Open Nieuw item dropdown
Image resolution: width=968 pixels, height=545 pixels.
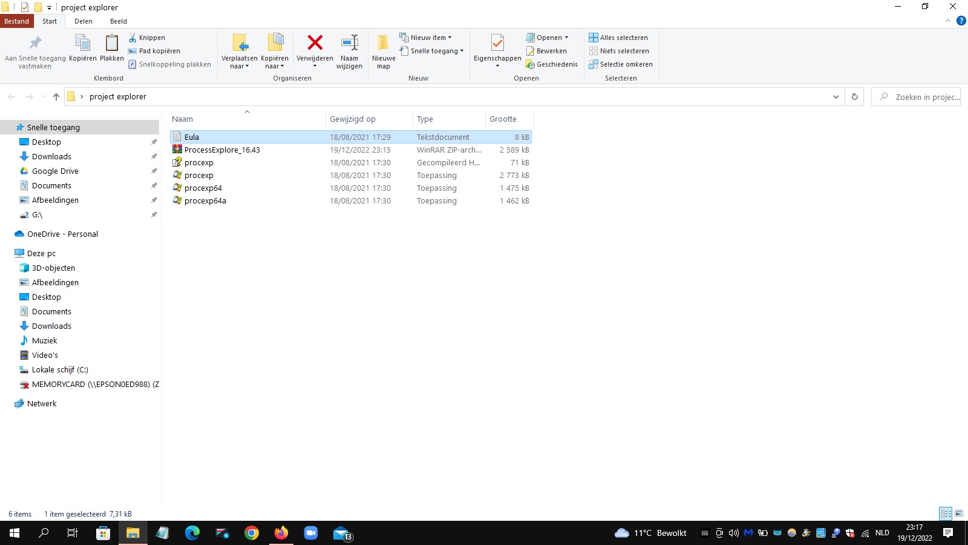tap(425, 38)
